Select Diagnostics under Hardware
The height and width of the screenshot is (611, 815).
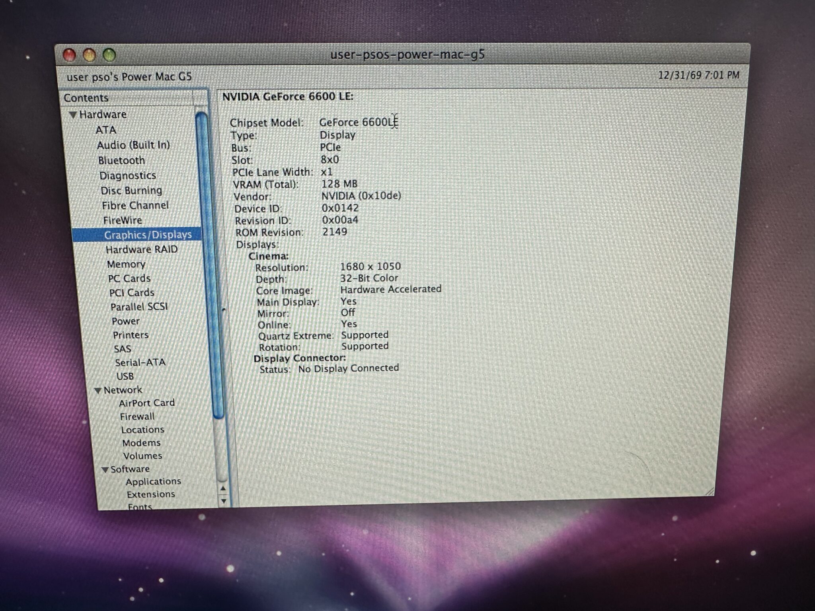tap(128, 175)
